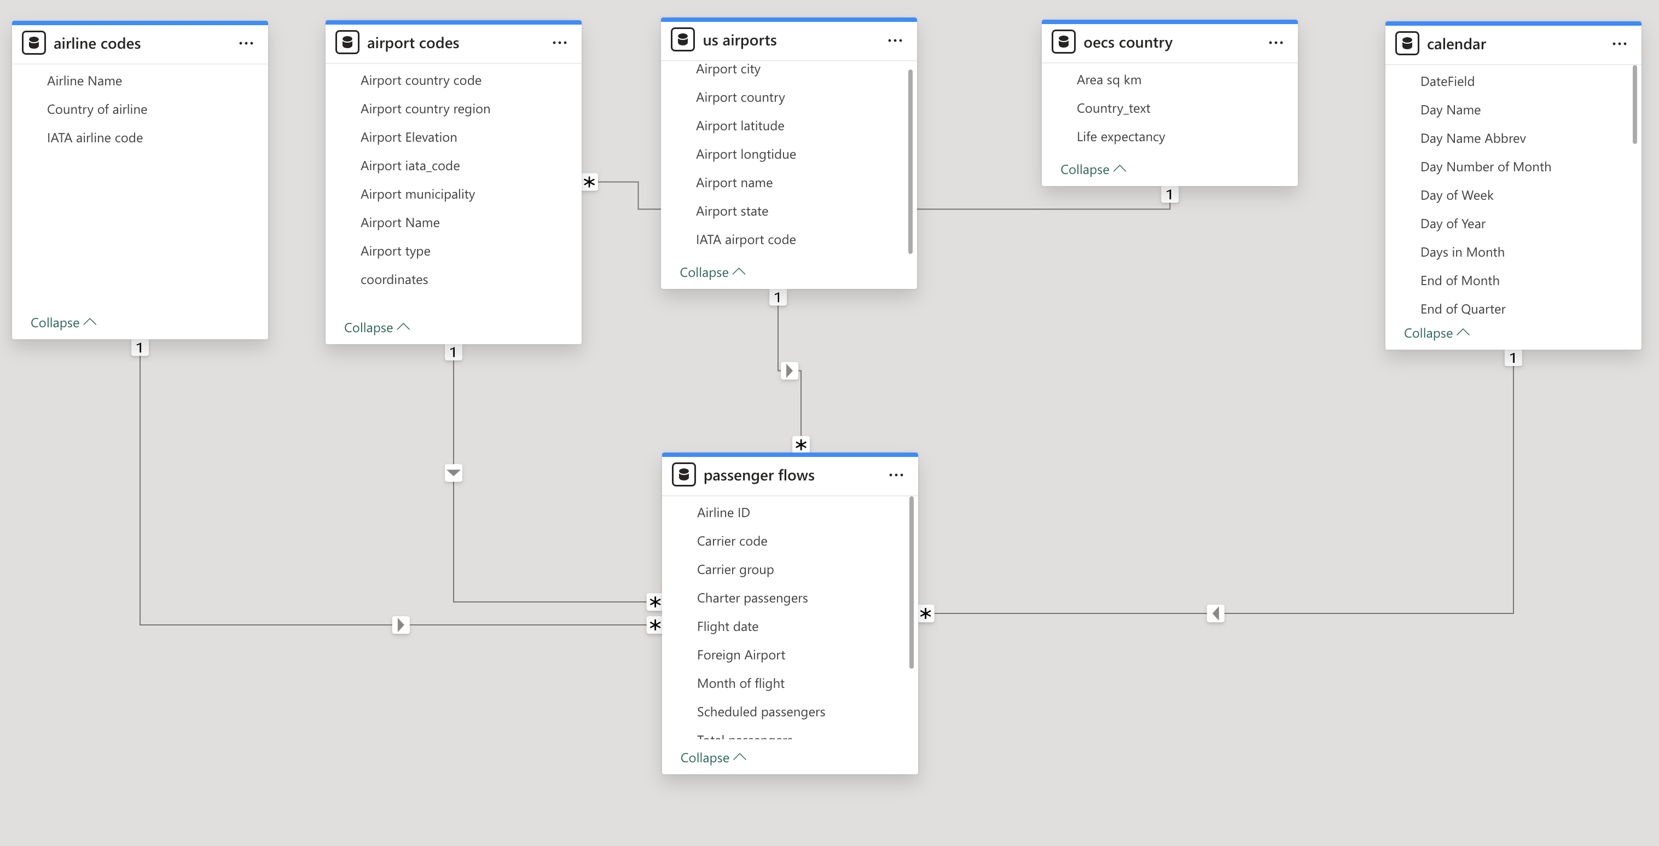Click filter direction arrow on calendar relationship
1659x846 pixels.
pos(1215,613)
